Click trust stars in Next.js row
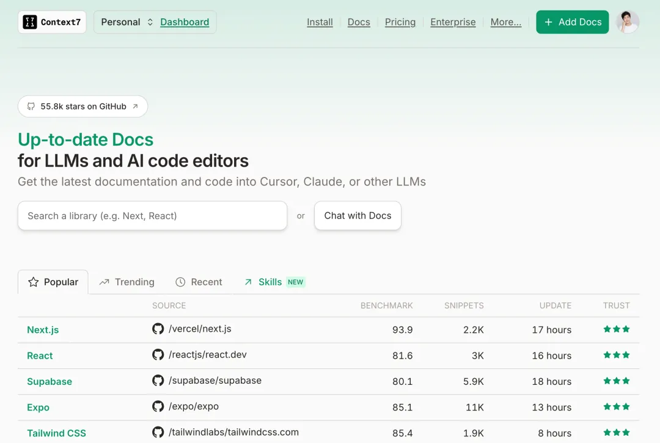 617,329
